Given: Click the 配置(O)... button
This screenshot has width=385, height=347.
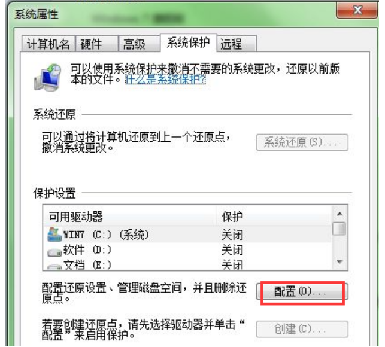Looking at the screenshot, I should tap(302, 291).
